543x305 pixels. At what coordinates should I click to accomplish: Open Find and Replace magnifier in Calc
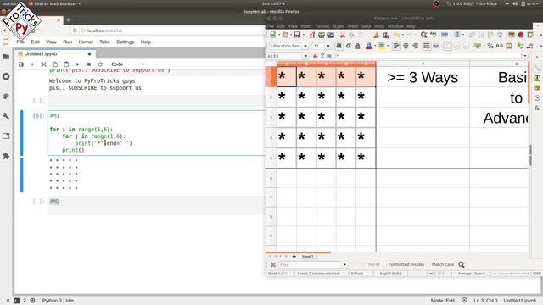pos(423,35)
